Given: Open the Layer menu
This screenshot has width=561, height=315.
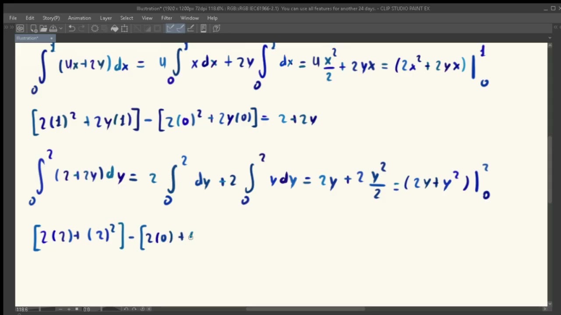Looking at the screenshot, I should [x=106, y=18].
